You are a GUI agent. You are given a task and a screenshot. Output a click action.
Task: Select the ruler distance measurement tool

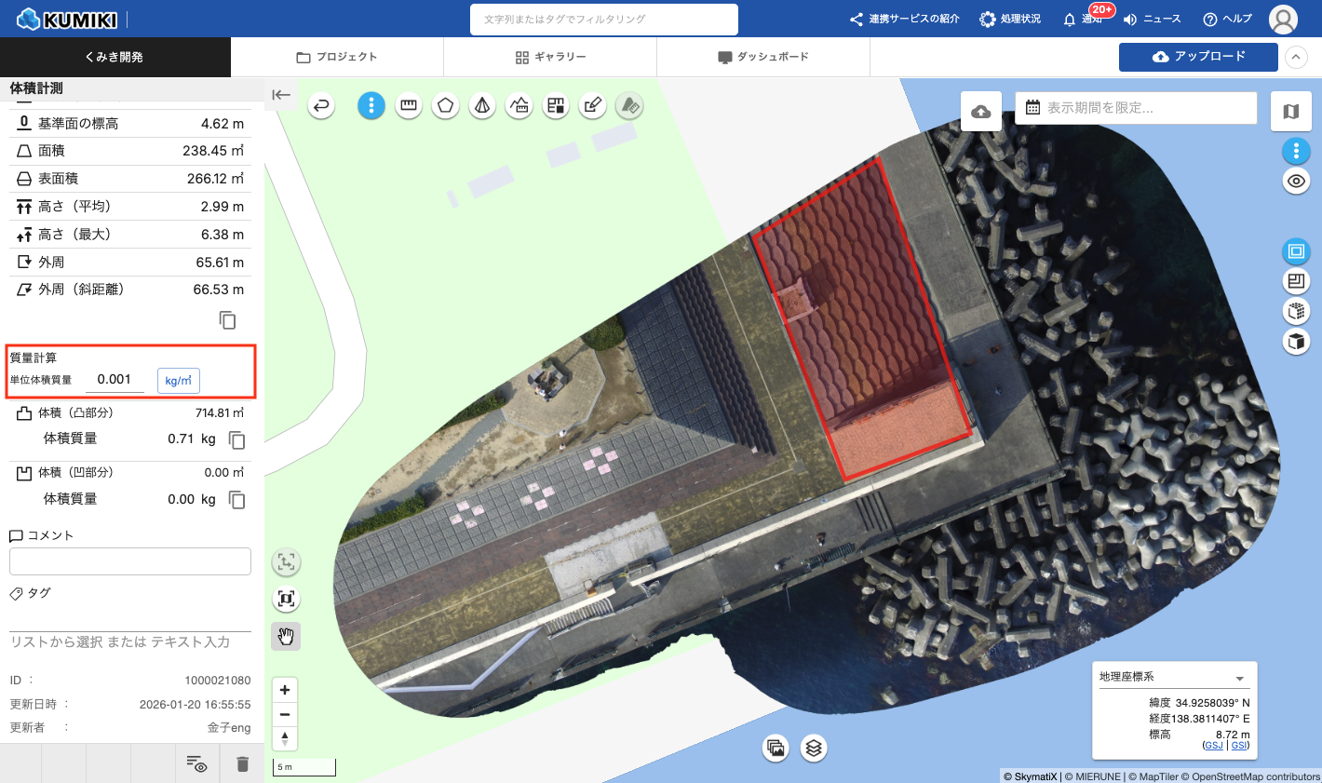408,106
